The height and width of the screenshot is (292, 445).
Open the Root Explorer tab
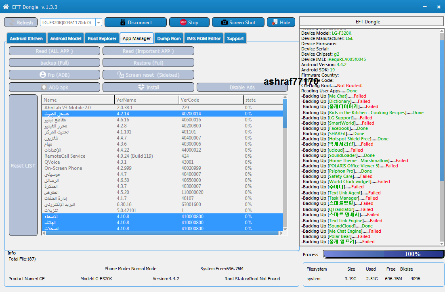(x=102, y=39)
